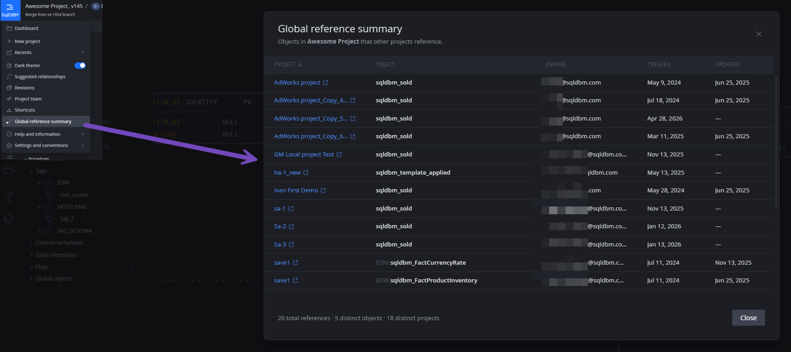Open the SqlDBM main menu button
The image size is (791, 352).
pyautogui.click(x=10, y=10)
